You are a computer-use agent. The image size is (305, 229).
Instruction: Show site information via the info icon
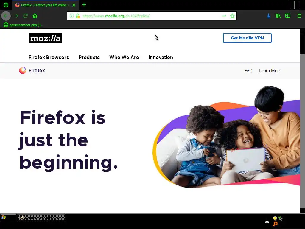point(72,16)
